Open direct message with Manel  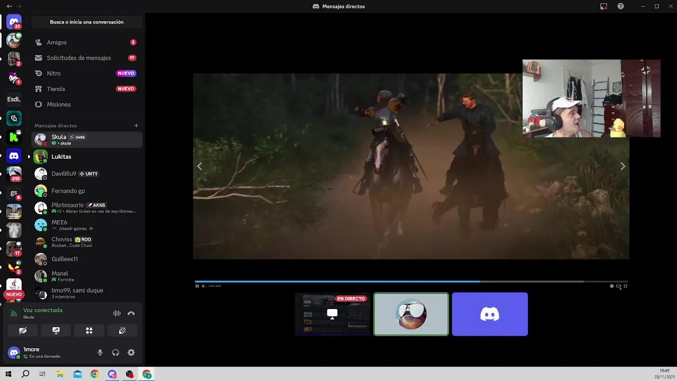point(86,276)
